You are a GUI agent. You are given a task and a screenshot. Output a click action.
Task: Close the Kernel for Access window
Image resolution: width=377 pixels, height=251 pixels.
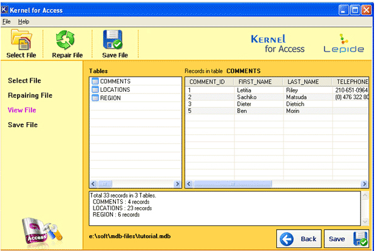coord(366,10)
